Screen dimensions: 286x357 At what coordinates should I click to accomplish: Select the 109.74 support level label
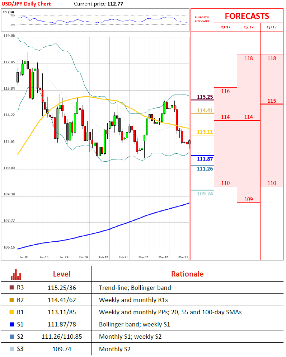(205, 193)
